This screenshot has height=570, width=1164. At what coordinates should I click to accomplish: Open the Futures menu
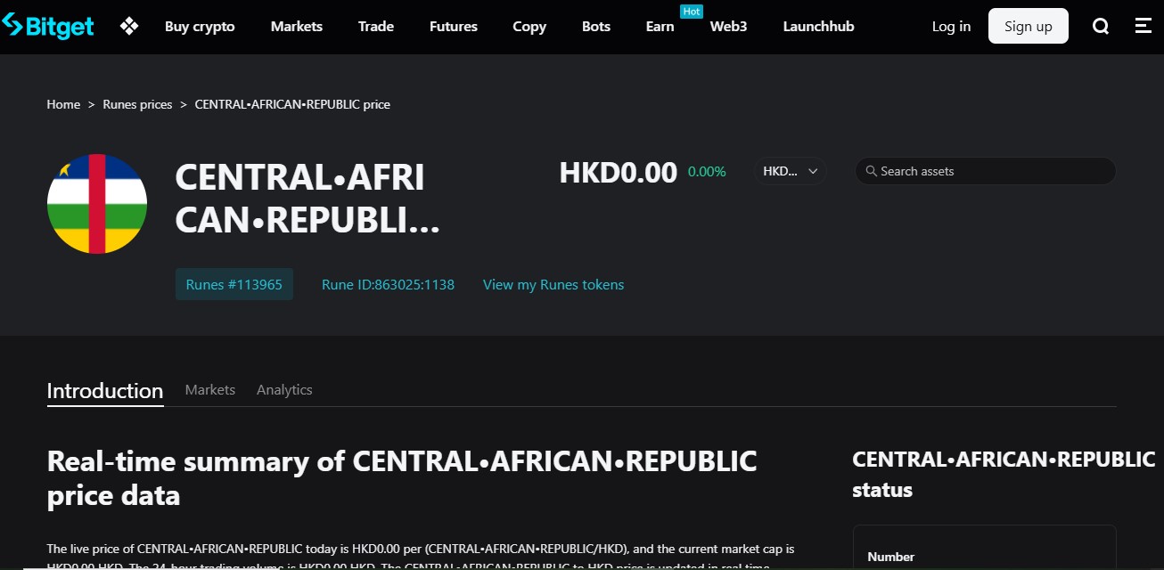pyautogui.click(x=454, y=27)
